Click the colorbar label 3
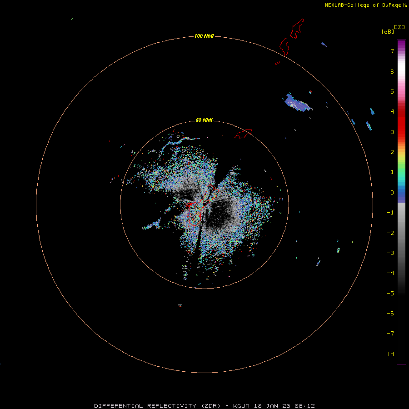 392,132
